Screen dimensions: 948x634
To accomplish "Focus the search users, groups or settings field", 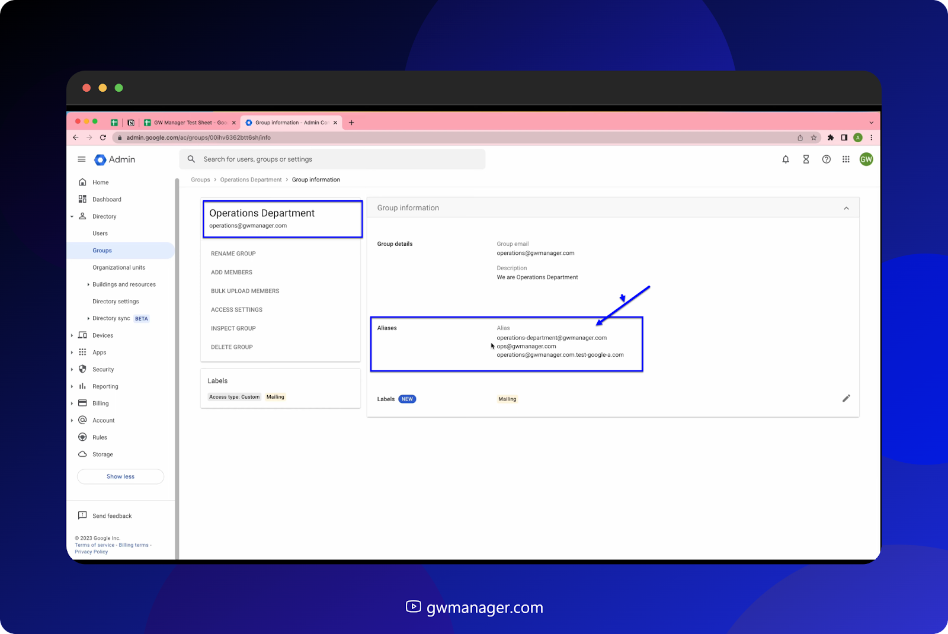I will coord(332,159).
